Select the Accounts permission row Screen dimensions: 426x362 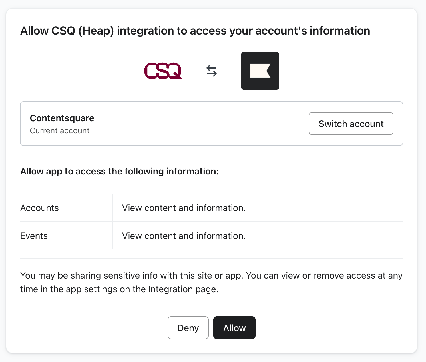coord(39,208)
